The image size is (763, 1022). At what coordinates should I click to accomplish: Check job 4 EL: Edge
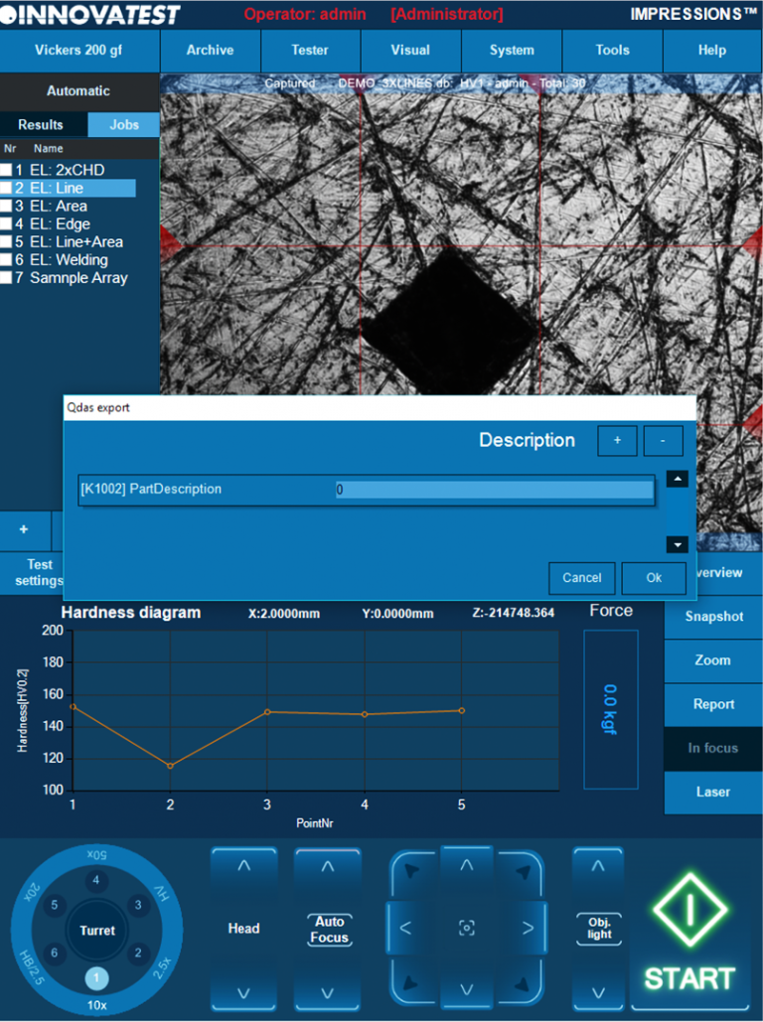pyautogui.click(x=6, y=223)
